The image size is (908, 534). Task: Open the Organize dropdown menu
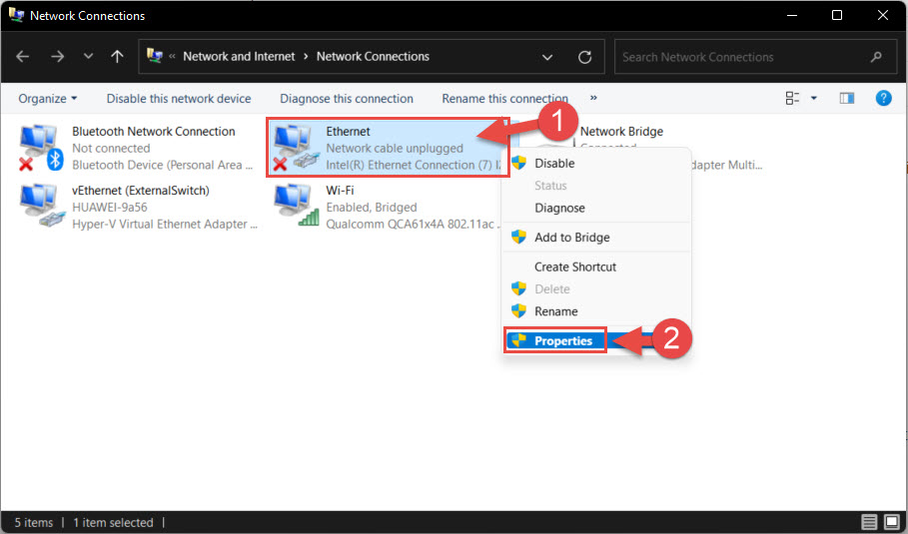tap(48, 99)
